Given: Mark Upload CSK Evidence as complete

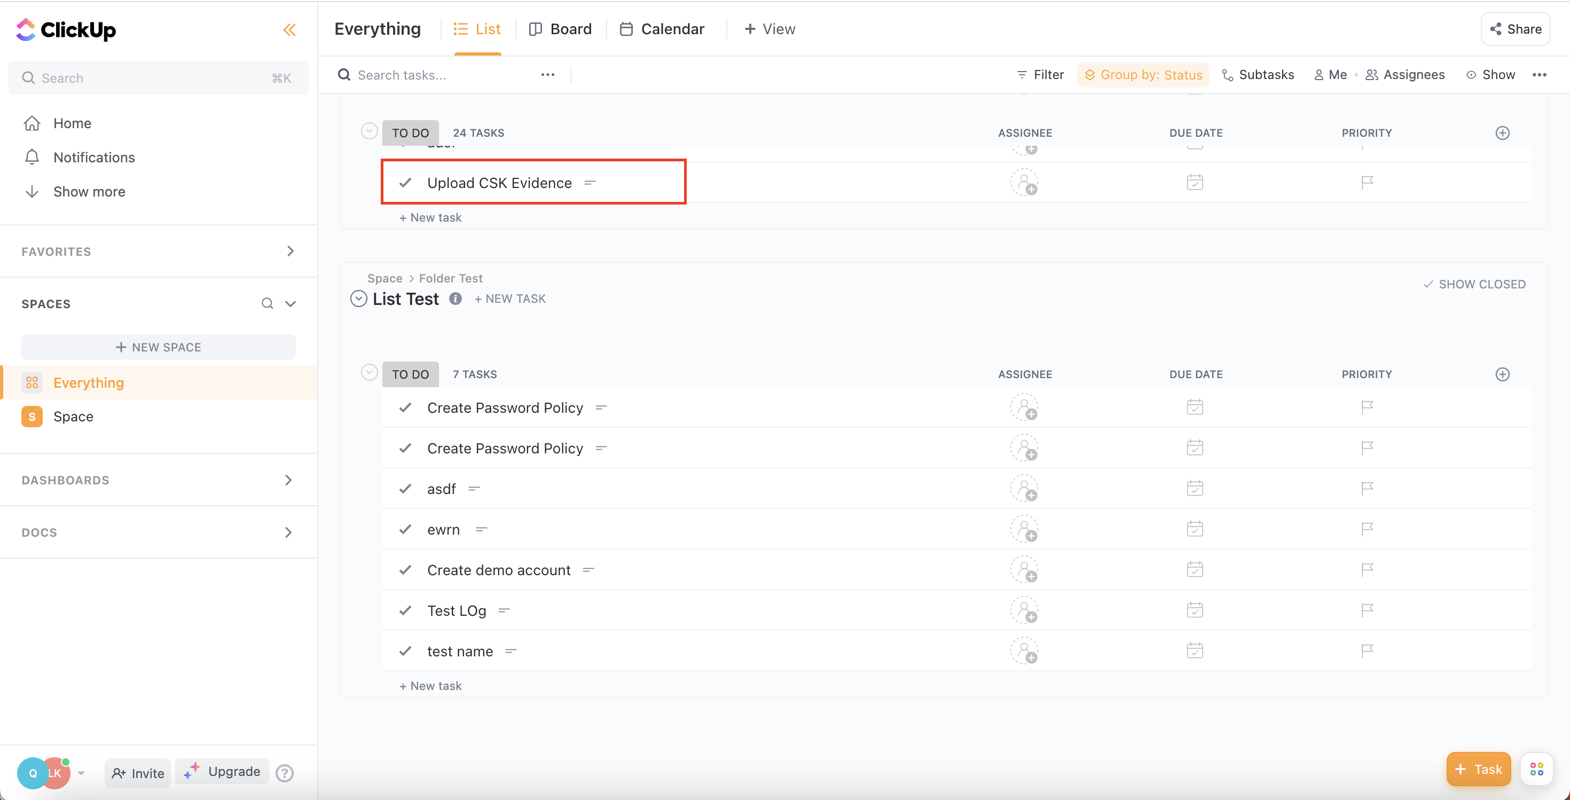Looking at the screenshot, I should [x=405, y=183].
